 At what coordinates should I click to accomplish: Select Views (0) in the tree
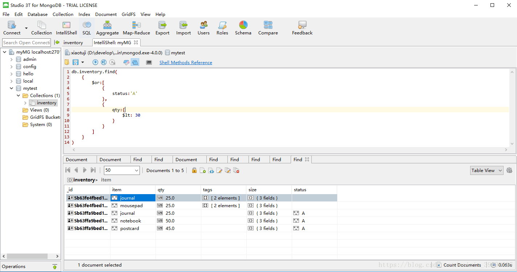tap(40, 110)
